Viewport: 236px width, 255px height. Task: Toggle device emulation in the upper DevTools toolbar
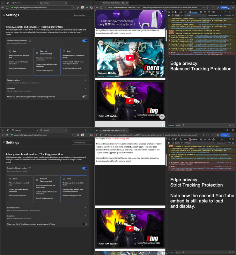click(173, 12)
